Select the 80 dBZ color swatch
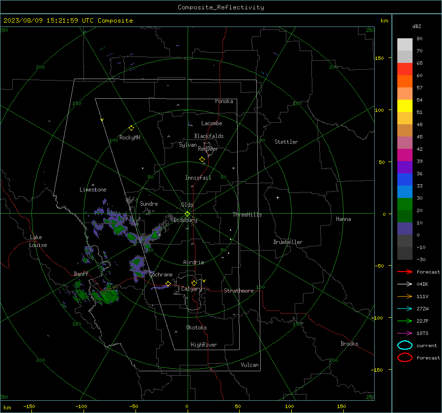The image size is (442, 413). [405, 44]
